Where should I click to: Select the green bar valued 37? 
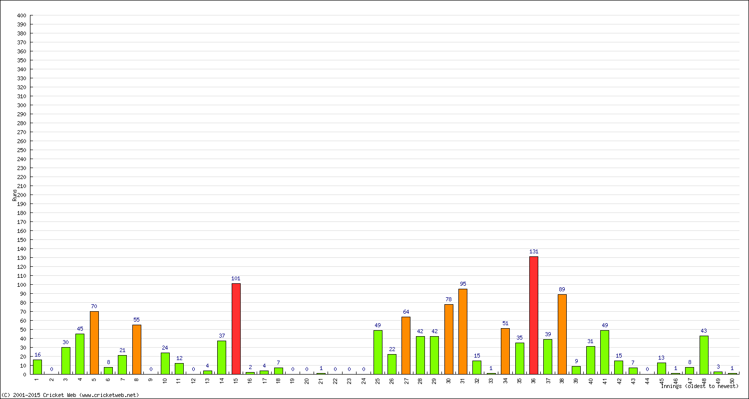[x=222, y=358]
